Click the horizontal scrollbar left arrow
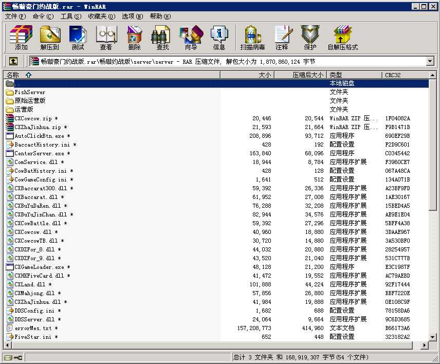 point(7,345)
